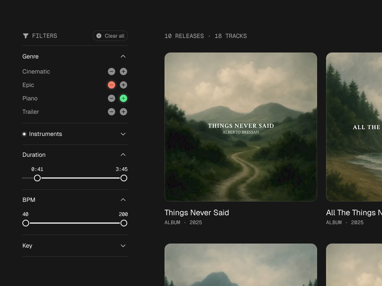Exclude the Trailer genre with minus
Viewport: 382px width, 286px height.
click(x=112, y=112)
